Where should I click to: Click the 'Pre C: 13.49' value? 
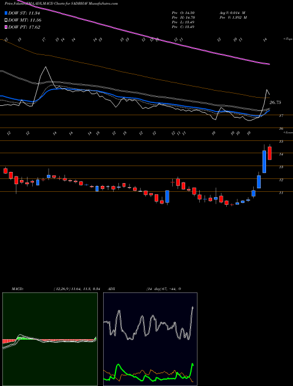(x=183, y=27)
